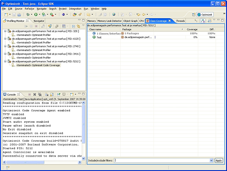Click the Profiling Monitor collapse all icon
227x171 pixels.
74,26
